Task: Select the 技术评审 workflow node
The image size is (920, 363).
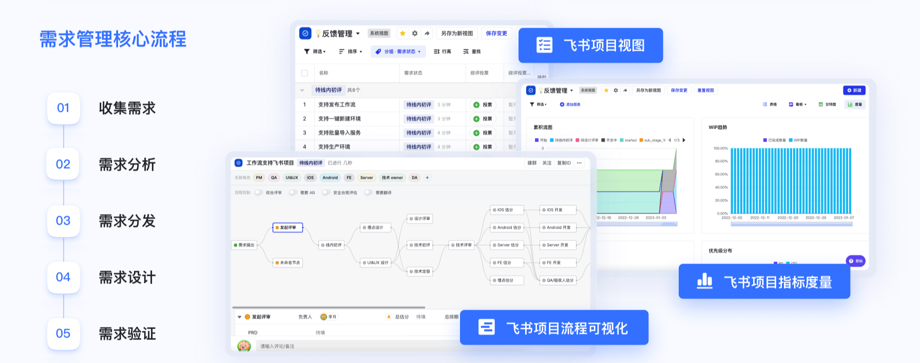Action: click(x=462, y=245)
